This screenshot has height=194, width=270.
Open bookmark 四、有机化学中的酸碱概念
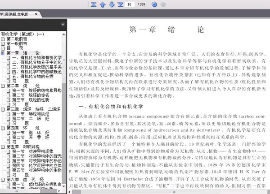[x=37, y=72]
